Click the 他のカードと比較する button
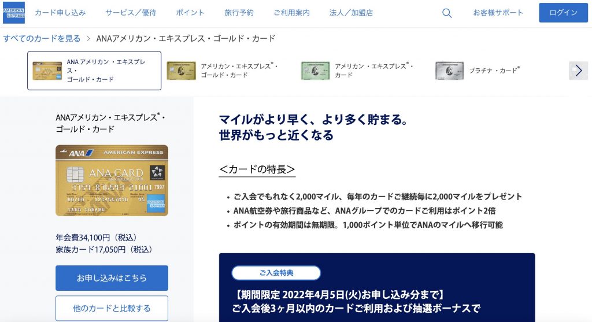592x322 pixels. tap(112, 308)
